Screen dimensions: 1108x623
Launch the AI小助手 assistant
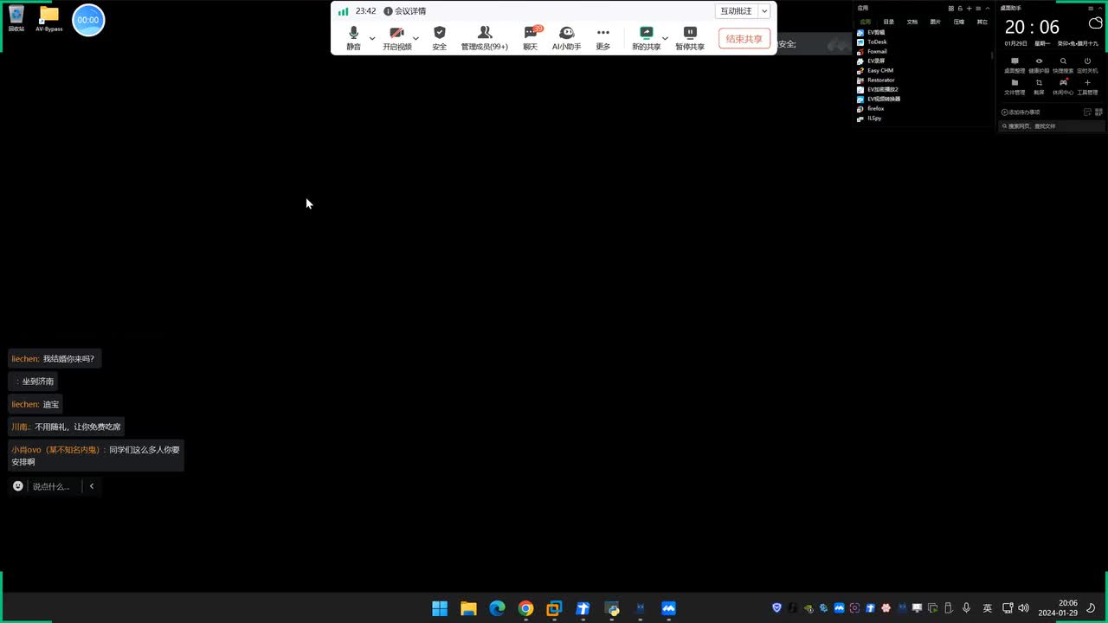pyautogui.click(x=567, y=38)
